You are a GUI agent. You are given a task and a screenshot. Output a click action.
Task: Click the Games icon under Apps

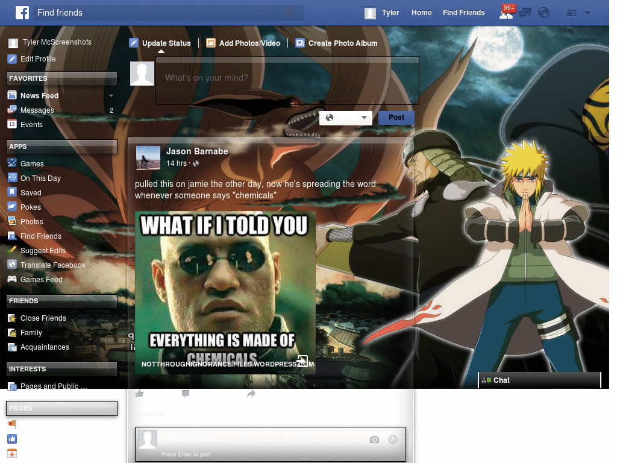13,163
